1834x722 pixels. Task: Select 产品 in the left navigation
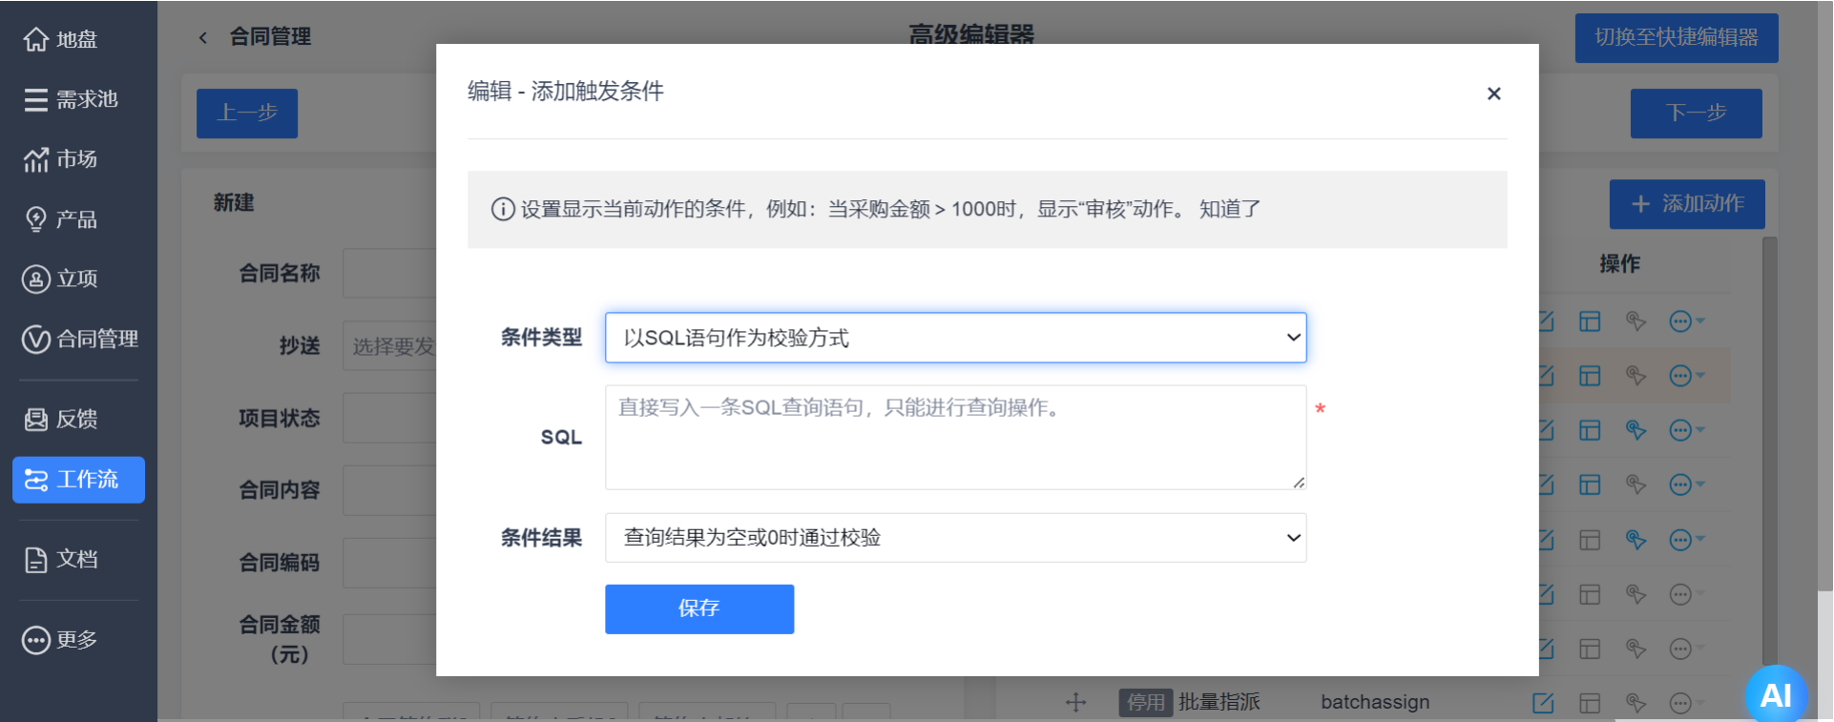point(61,219)
